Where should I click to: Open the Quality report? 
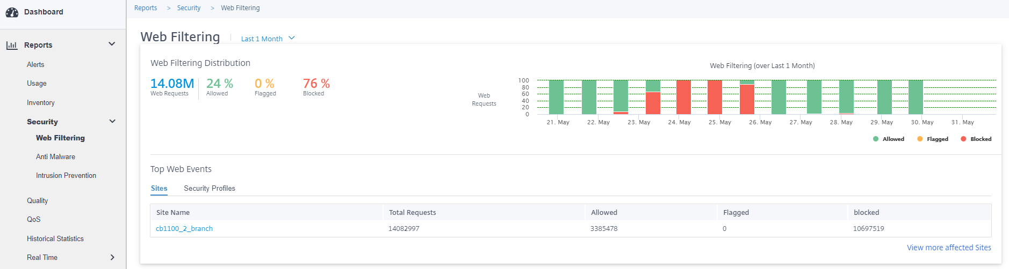click(x=38, y=200)
